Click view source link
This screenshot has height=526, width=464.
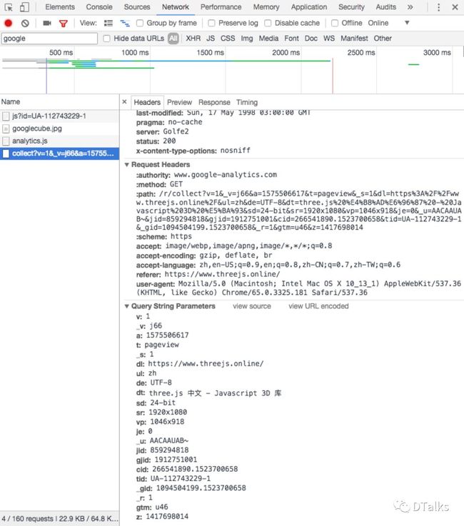[252, 306]
